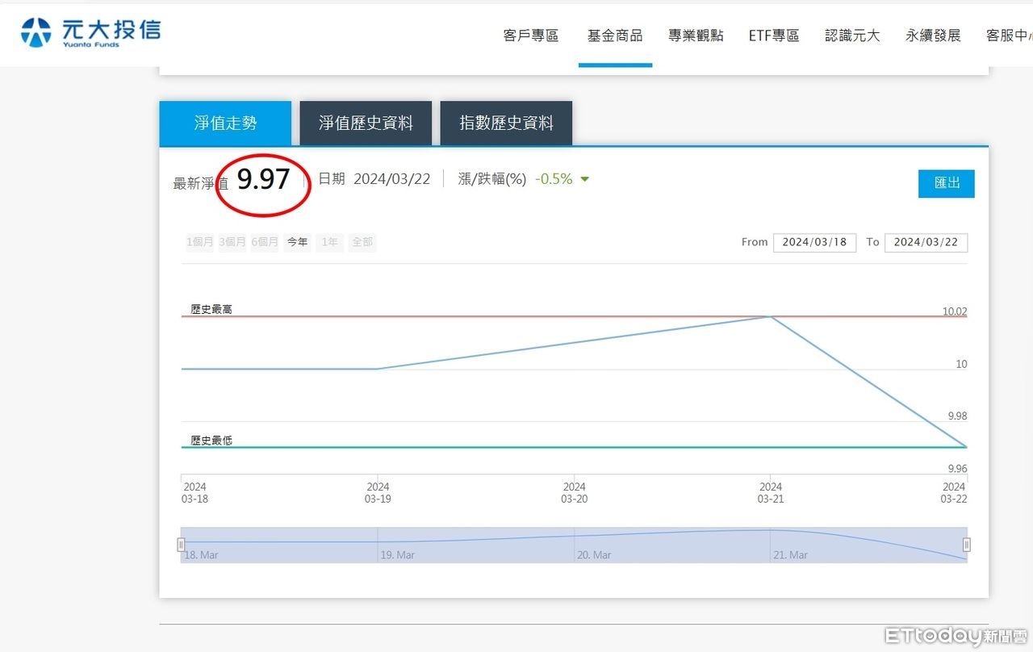Open the 客戶專區 menu

coord(531,36)
